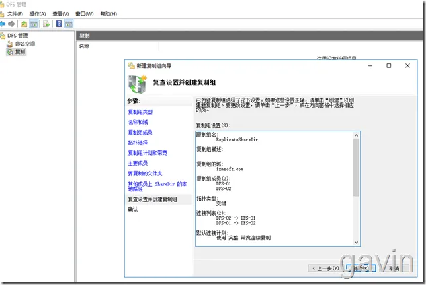Open the 操作(A) menu
This screenshot has height=285, width=426.
[38, 14]
